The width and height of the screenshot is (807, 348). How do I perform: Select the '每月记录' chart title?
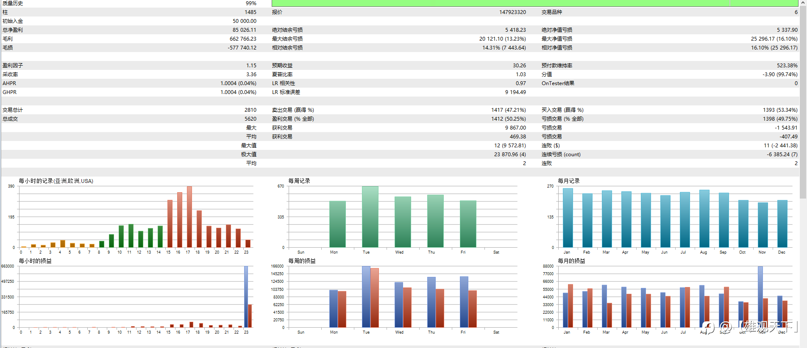(x=569, y=181)
